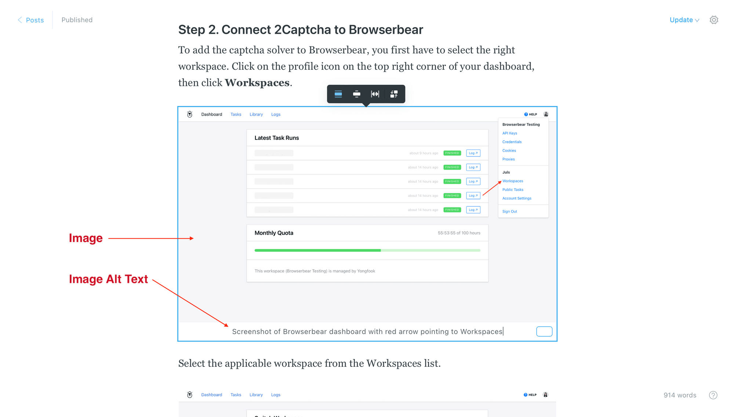Screen dimensions: 734x417
Task: Click the caption/text icon in toolbar
Action: tap(338, 94)
